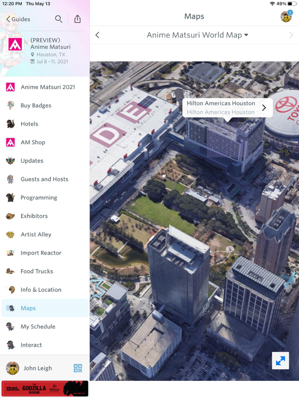Click the My Schedule Godzilla icon
The image size is (299, 398).
coord(10,326)
